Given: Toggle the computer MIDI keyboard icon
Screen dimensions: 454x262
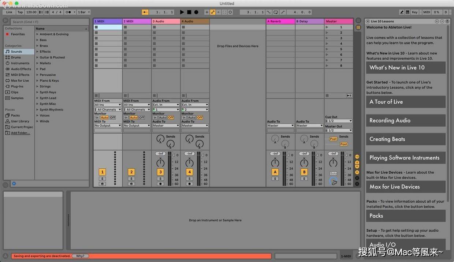Looking at the screenshot, I should pyautogui.click(x=408, y=12).
